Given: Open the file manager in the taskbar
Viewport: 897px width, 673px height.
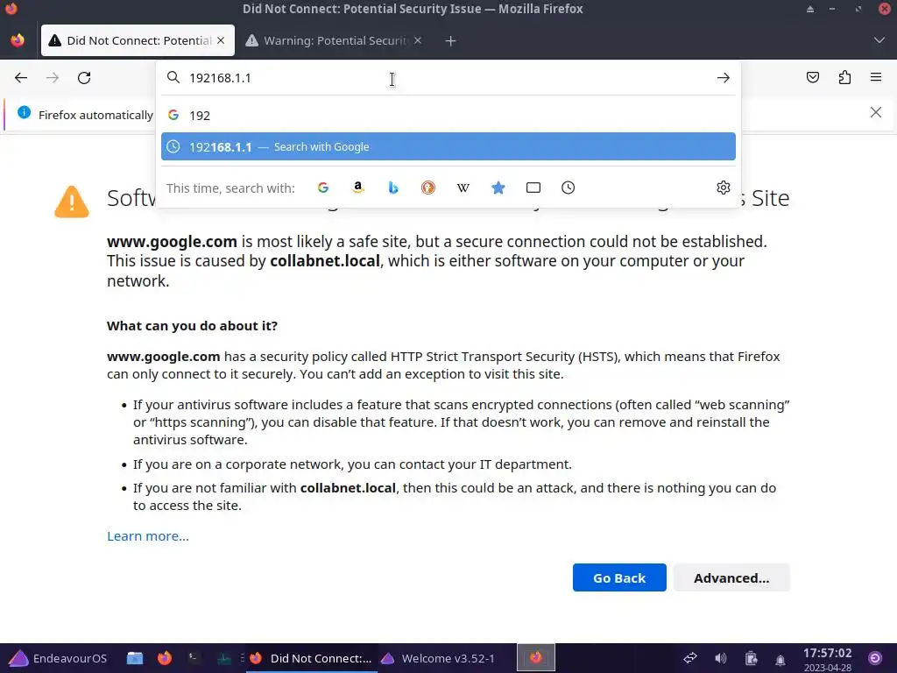Looking at the screenshot, I should click(x=135, y=658).
